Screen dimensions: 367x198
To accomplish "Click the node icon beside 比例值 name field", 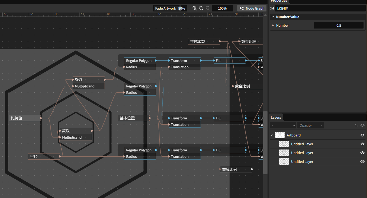I will [272, 8].
